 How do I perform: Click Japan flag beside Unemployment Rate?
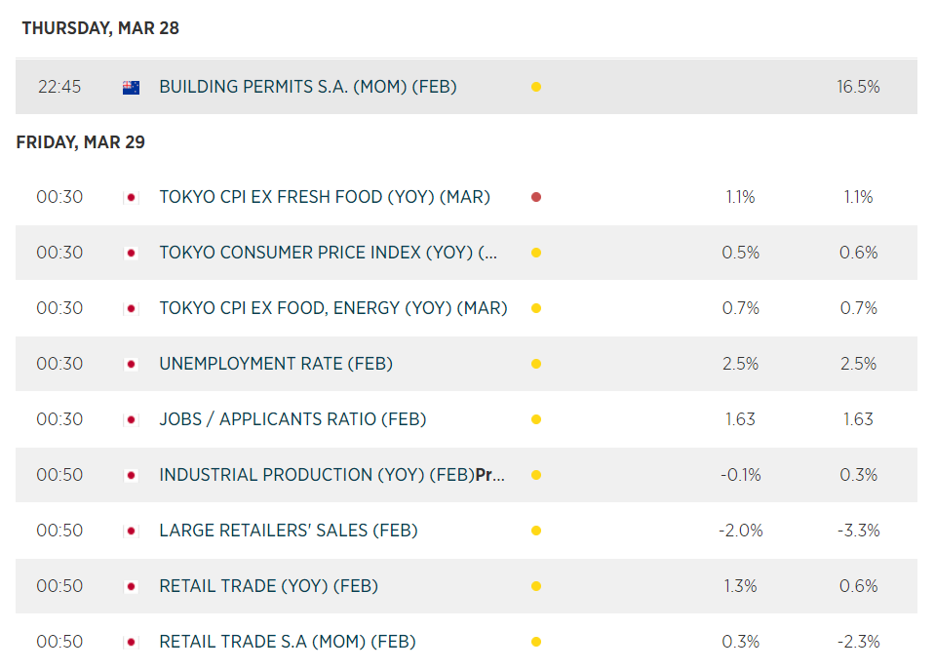[x=131, y=364]
